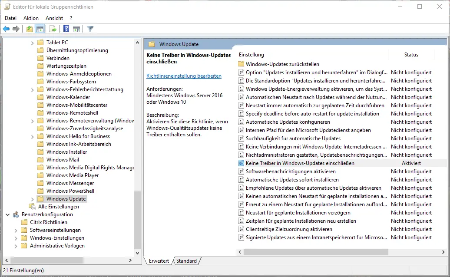The image size is (450, 277).
Task: Switch to the Standard tab
Action: (x=186, y=261)
